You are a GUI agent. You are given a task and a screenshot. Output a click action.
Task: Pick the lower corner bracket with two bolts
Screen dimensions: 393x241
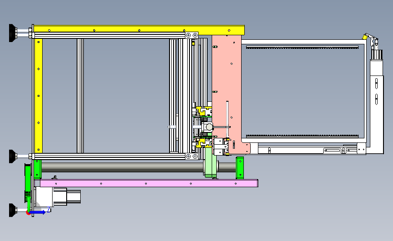pos(192,156)
